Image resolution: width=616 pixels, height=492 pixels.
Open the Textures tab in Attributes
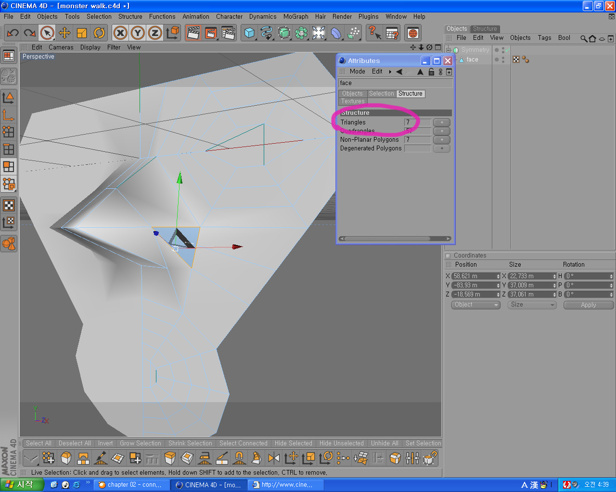(353, 101)
